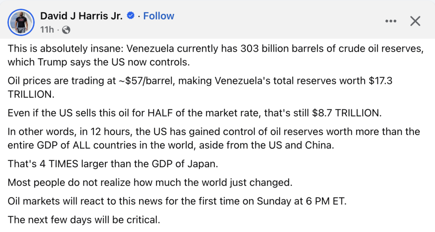Image resolution: width=435 pixels, height=232 pixels.
Task: Click the globe public-audience icon
Action: click(66, 30)
